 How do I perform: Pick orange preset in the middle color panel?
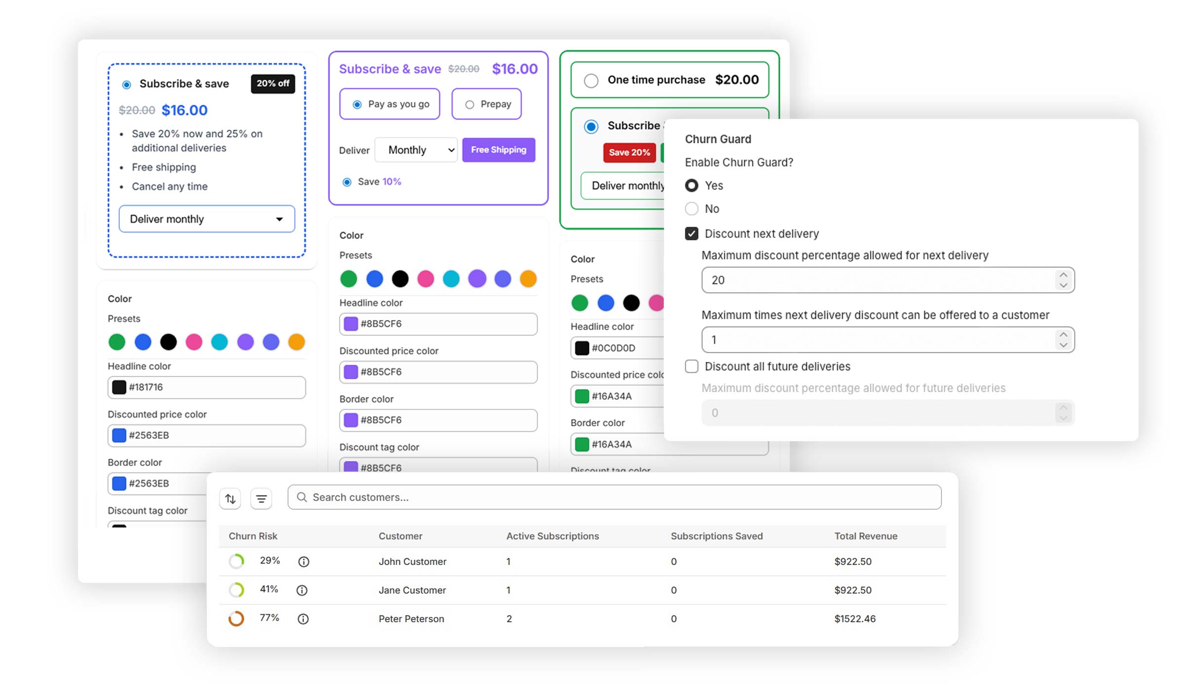(528, 279)
